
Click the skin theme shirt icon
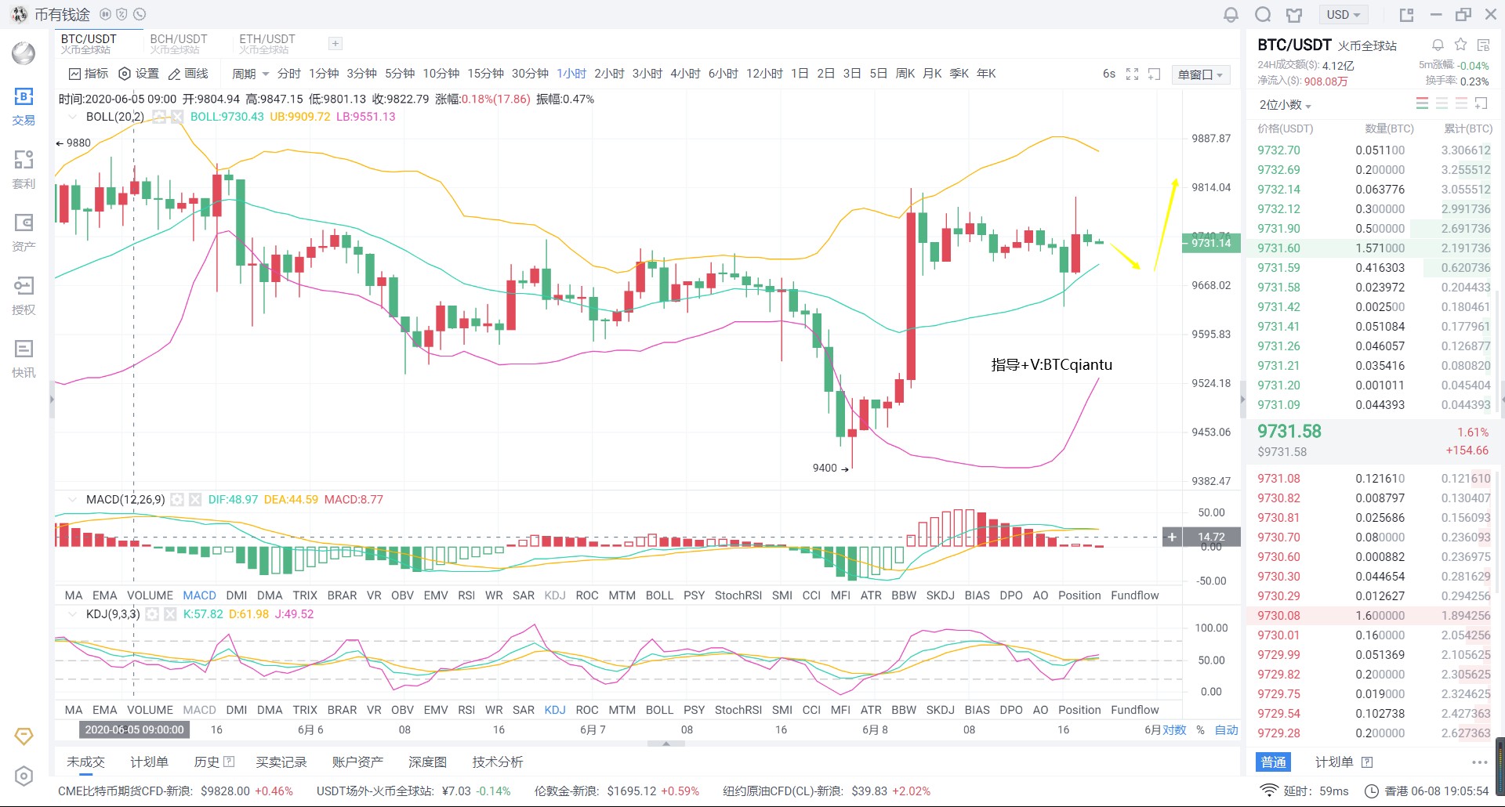click(x=1293, y=15)
